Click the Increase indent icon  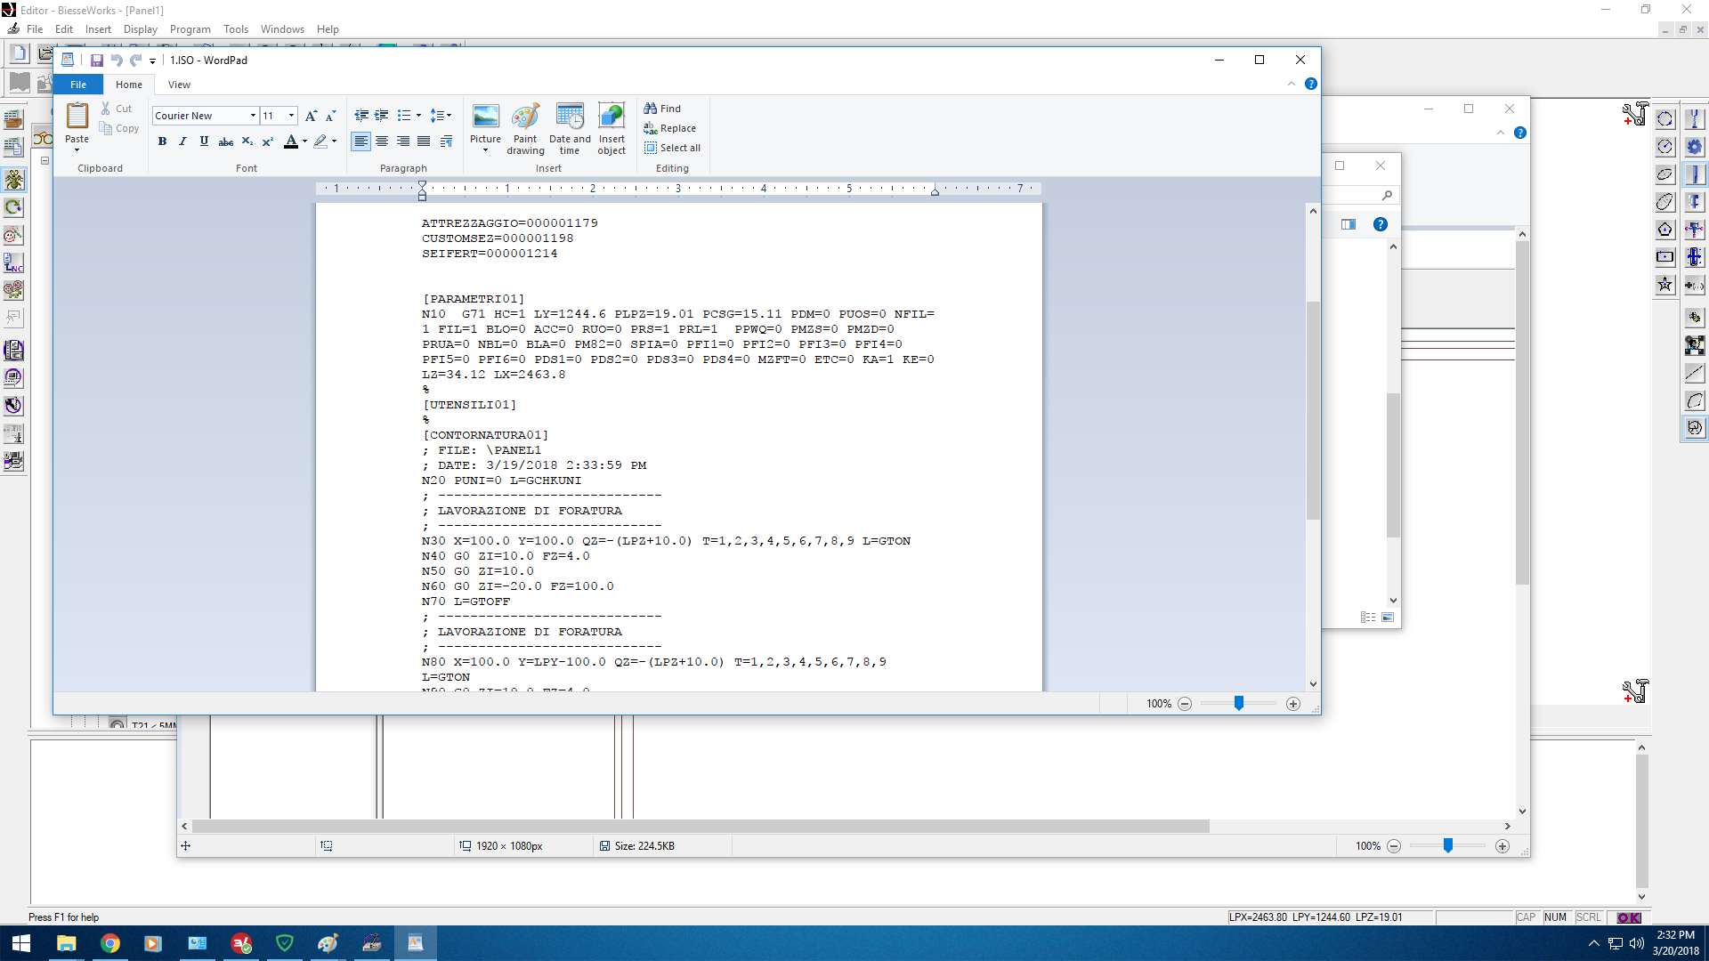click(x=382, y=116)
